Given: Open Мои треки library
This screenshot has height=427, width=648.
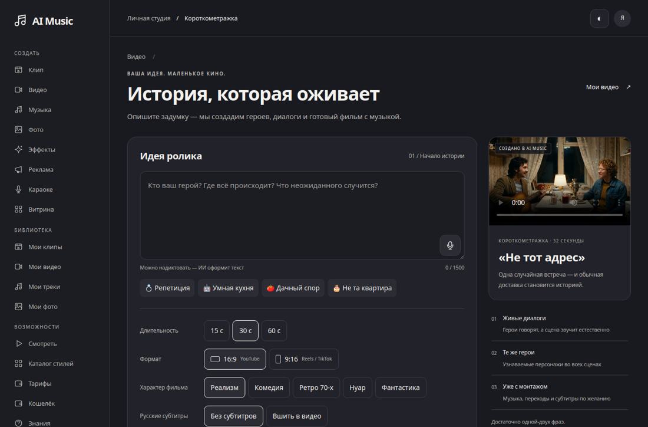Looking at the screenshot, I should tap(37, 287).
